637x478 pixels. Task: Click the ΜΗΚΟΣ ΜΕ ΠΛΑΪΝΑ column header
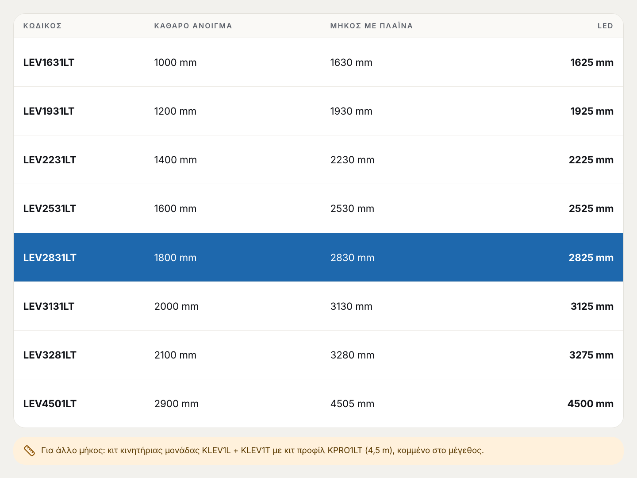(372, 26)
